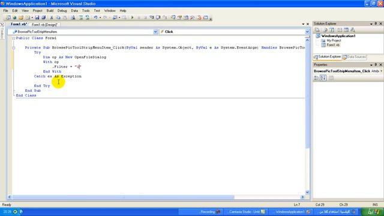
Task: Open the Tools menu
Action: 86,11
